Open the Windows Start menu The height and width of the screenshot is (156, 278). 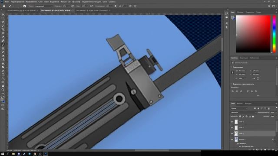tap(3, 154)
